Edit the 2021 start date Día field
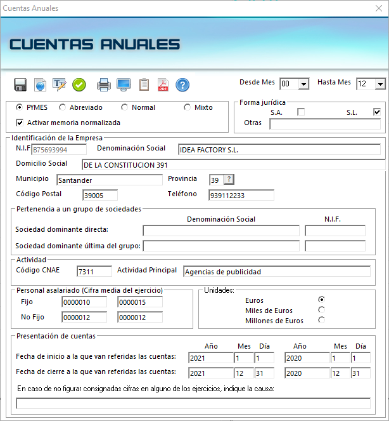This screenshot has height=421, width=389. point(264,358)
